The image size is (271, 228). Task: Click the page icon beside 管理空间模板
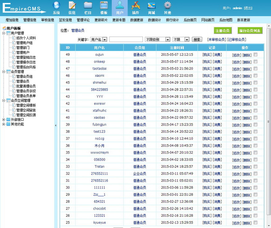tap(14, 105)
